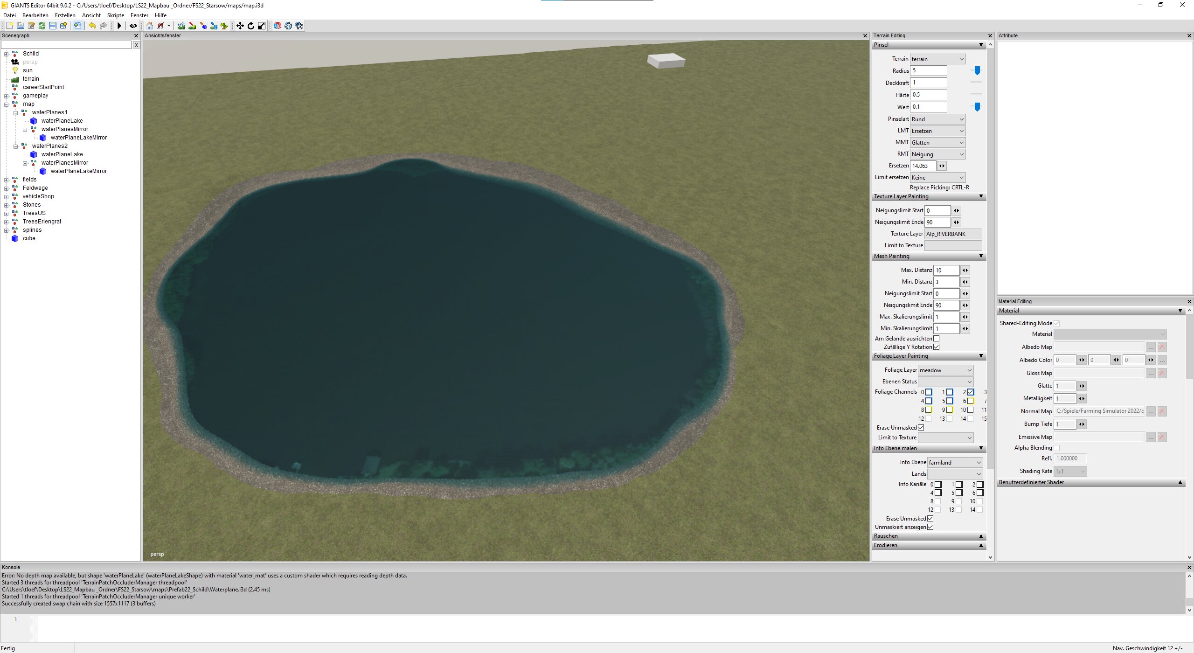The image size is (1194, 653).
Task: Toggle Am Gelände ausrichten checkbox
Action: [x=936, y=339]
